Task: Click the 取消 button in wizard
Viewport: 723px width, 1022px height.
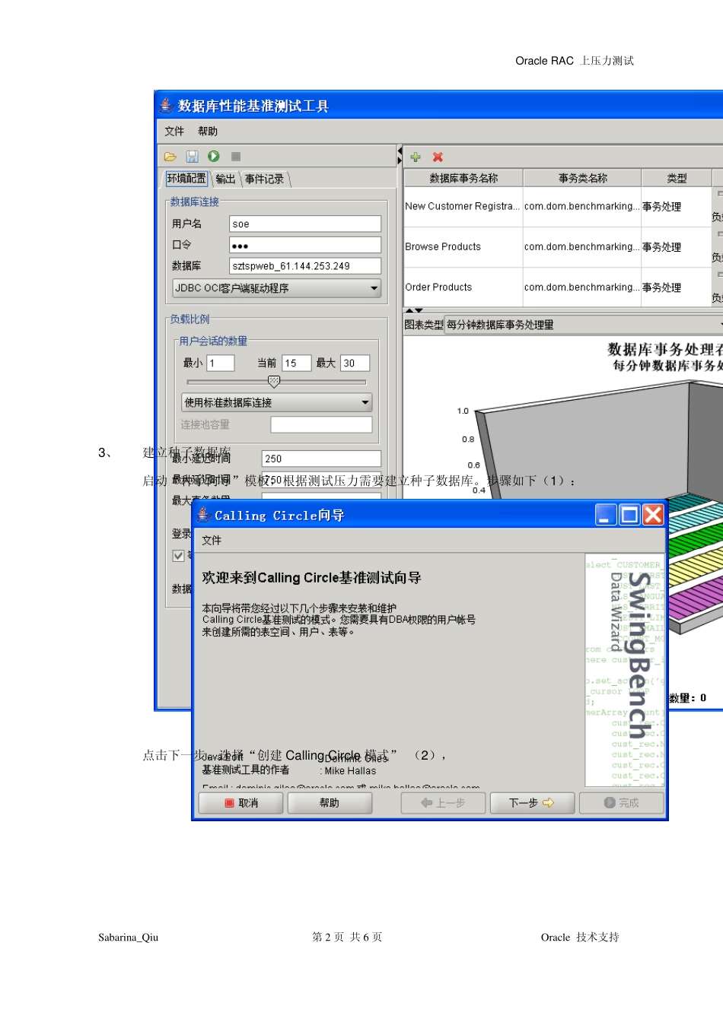Action: [x=241, y=803]
